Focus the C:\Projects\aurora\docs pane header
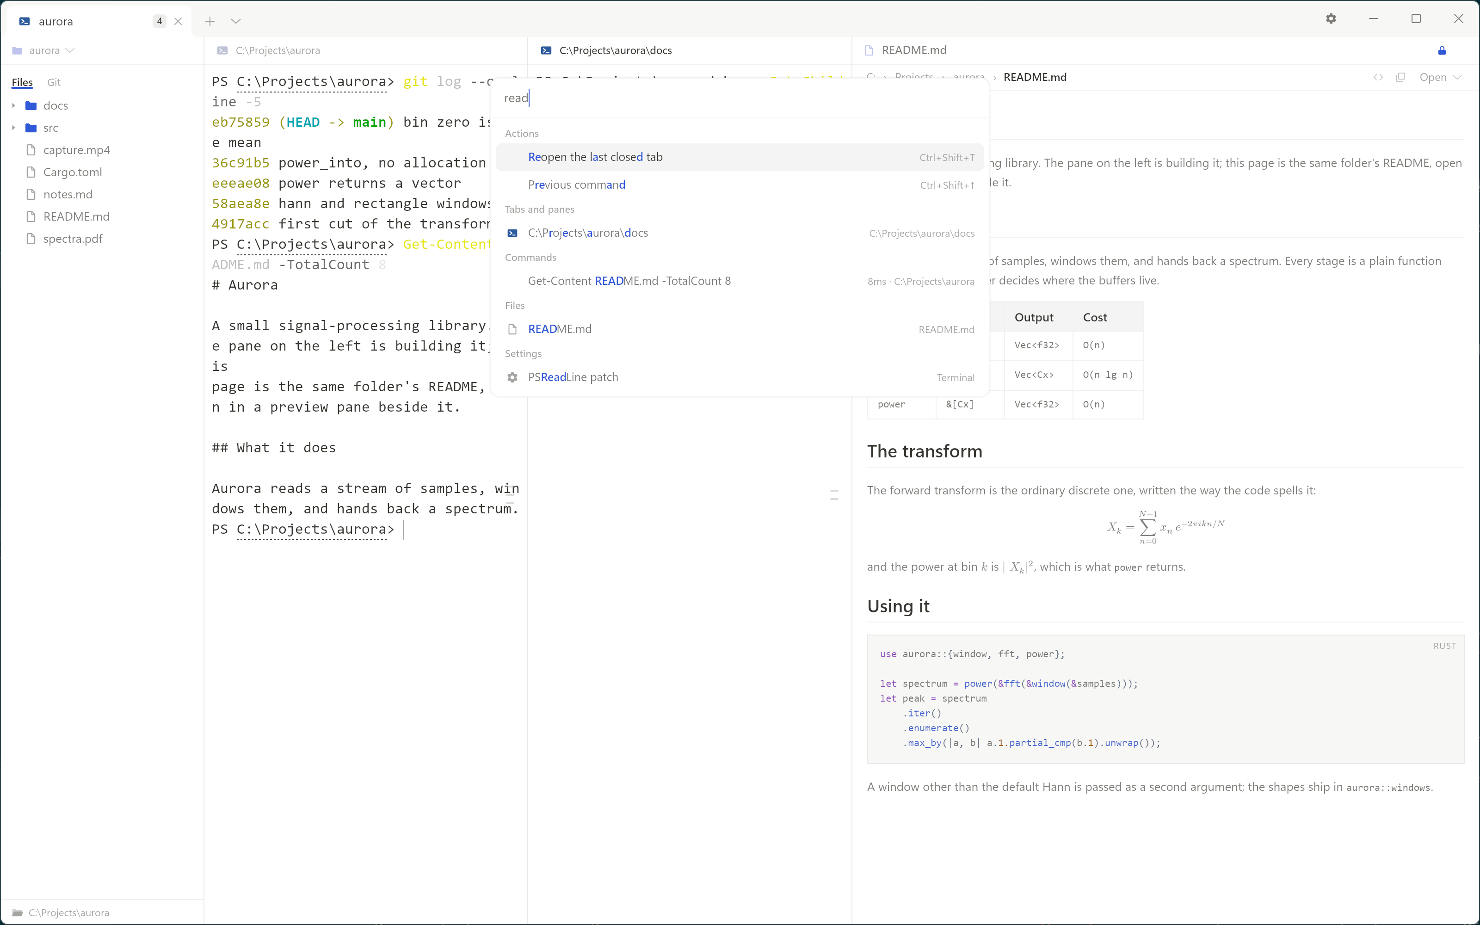Screen dimensions: 1480x925 coord(689,50)
